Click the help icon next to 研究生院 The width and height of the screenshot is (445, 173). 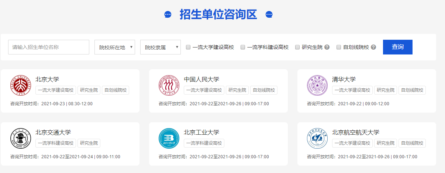327,47
